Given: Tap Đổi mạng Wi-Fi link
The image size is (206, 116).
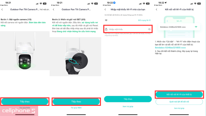Looking at the screenshot, I should pyautogui.click(x=144, y=20).
